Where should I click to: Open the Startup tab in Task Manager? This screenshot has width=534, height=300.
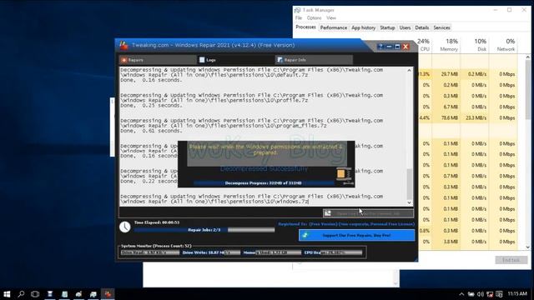387,27
